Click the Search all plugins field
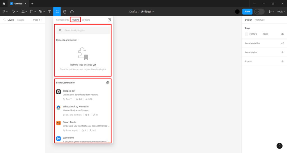This screenshot has height=153, width=287. point(83,30)
